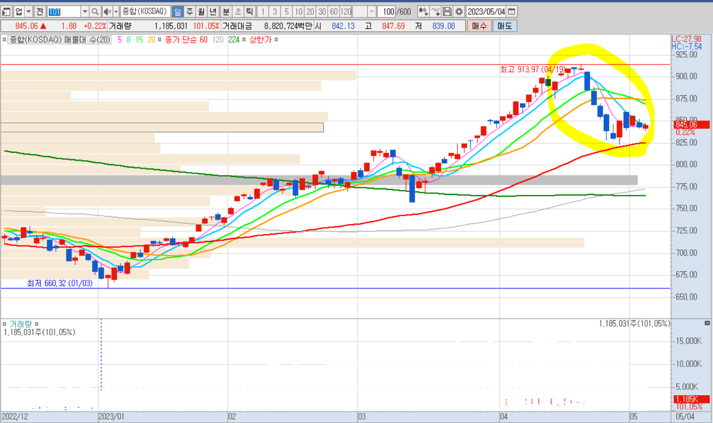Select the 월 (monthly) period button
The image size is (713, 423).
coord(201,11)
